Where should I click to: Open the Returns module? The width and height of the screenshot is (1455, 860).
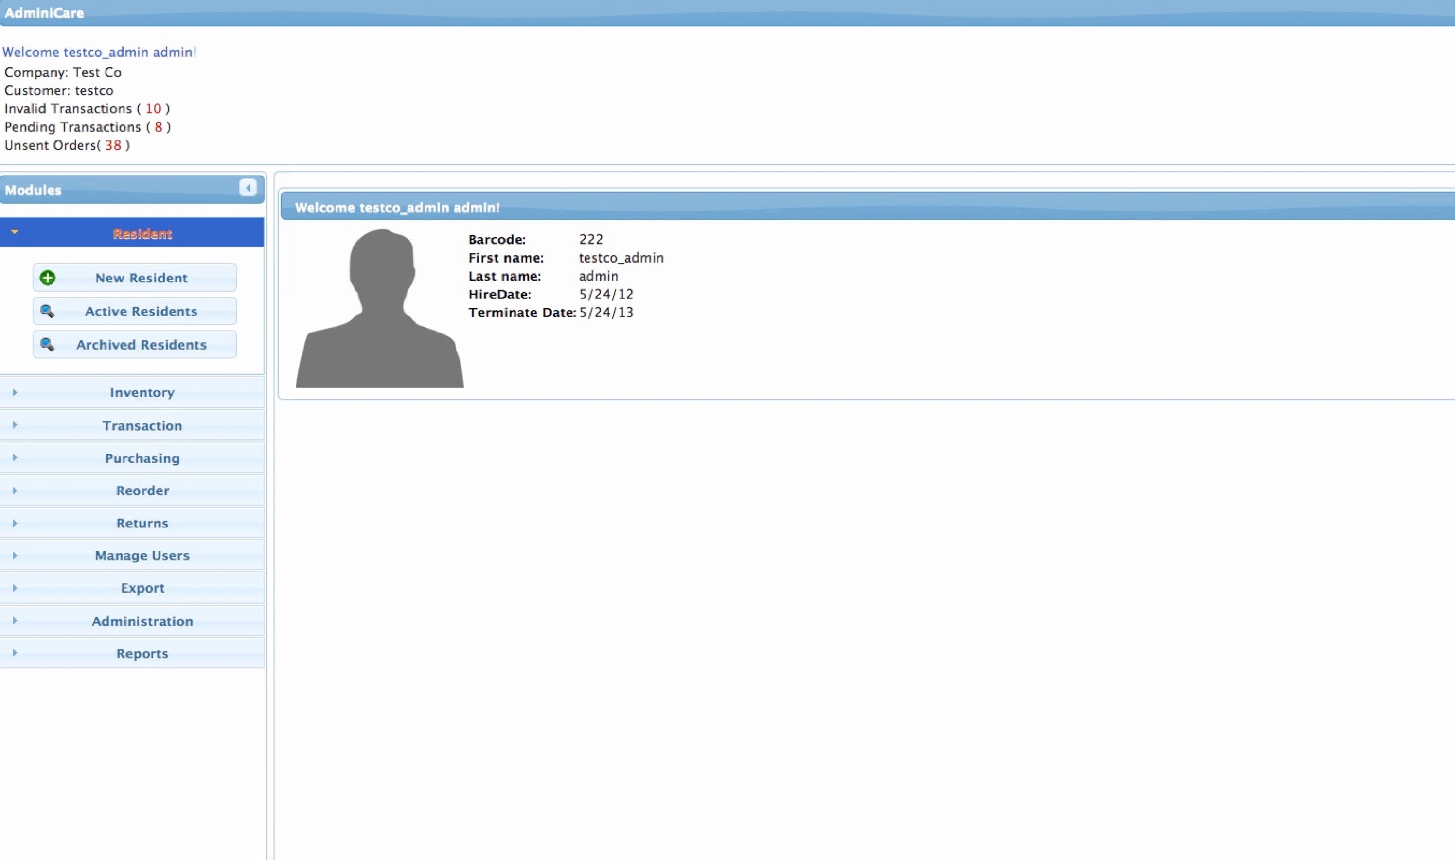click(x=142, y=523)
